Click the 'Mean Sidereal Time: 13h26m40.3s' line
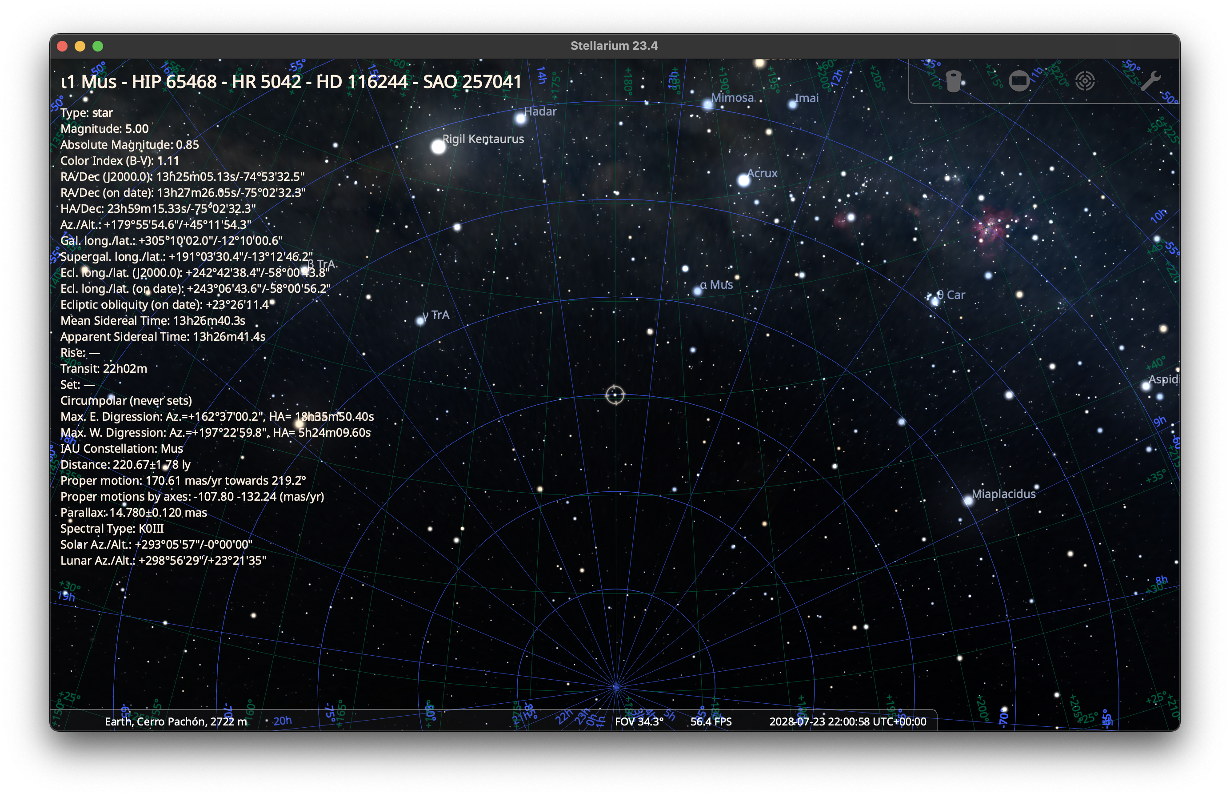1230x797 pixels. (x=152, y=321)
